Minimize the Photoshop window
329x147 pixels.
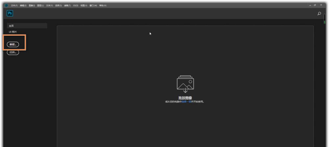(310, 5)
